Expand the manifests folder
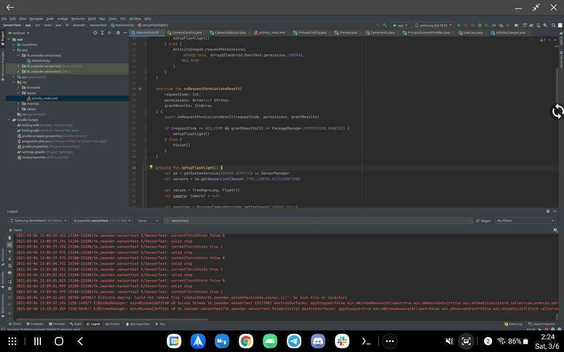The image size is (564, 352). 14,45
